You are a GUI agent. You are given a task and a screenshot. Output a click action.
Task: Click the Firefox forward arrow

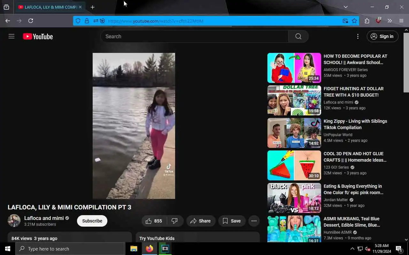[x=19, y=21]
